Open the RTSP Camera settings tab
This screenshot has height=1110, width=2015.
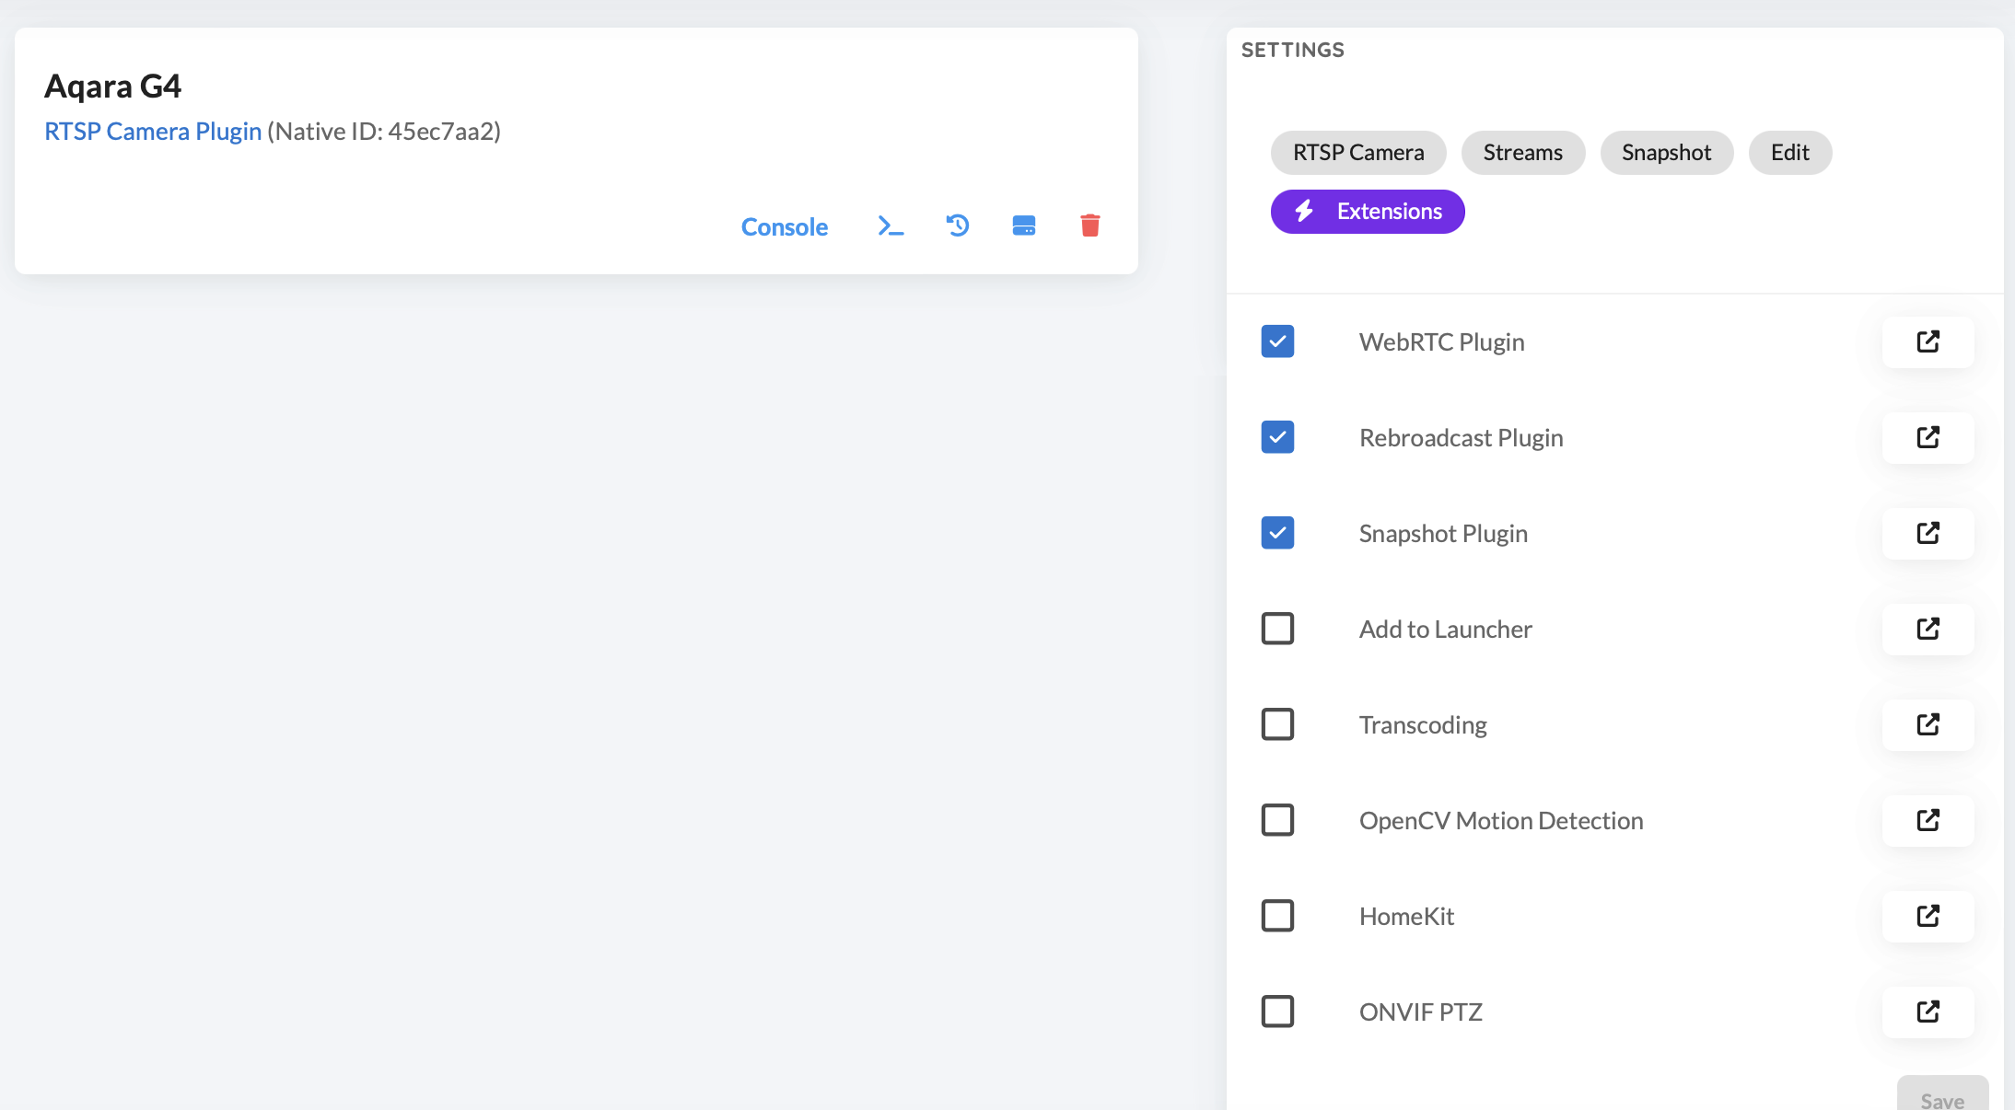[1358, 153]
